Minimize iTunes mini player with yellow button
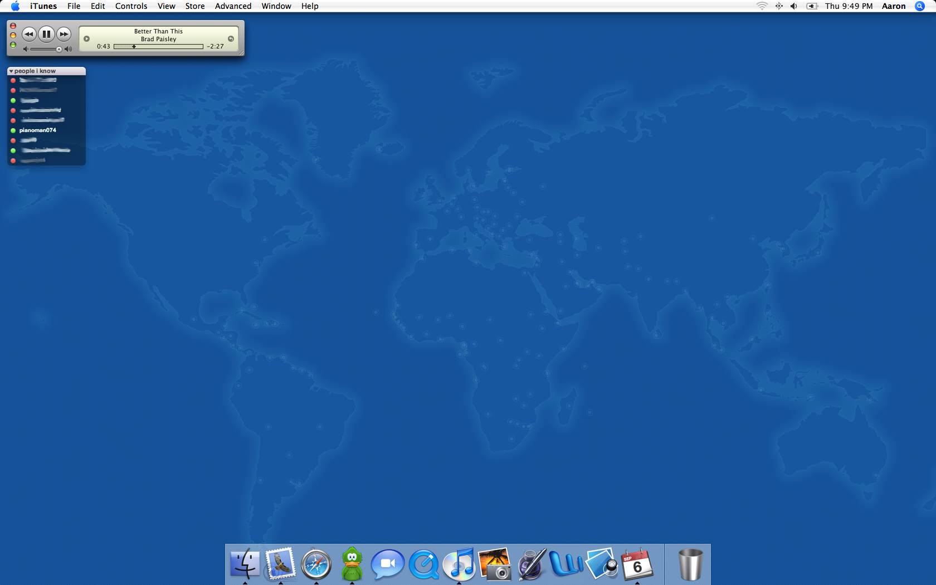The width and height of the screenshot is (936, 585). (x=13, y=35)
